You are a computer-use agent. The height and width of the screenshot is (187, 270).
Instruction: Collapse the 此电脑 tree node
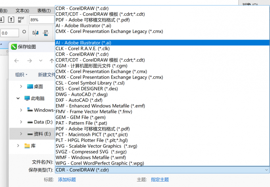point(18,98)
